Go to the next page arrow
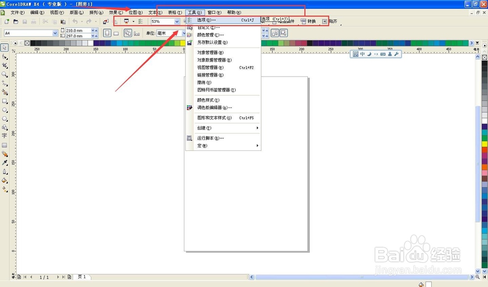 pos(58,277)
